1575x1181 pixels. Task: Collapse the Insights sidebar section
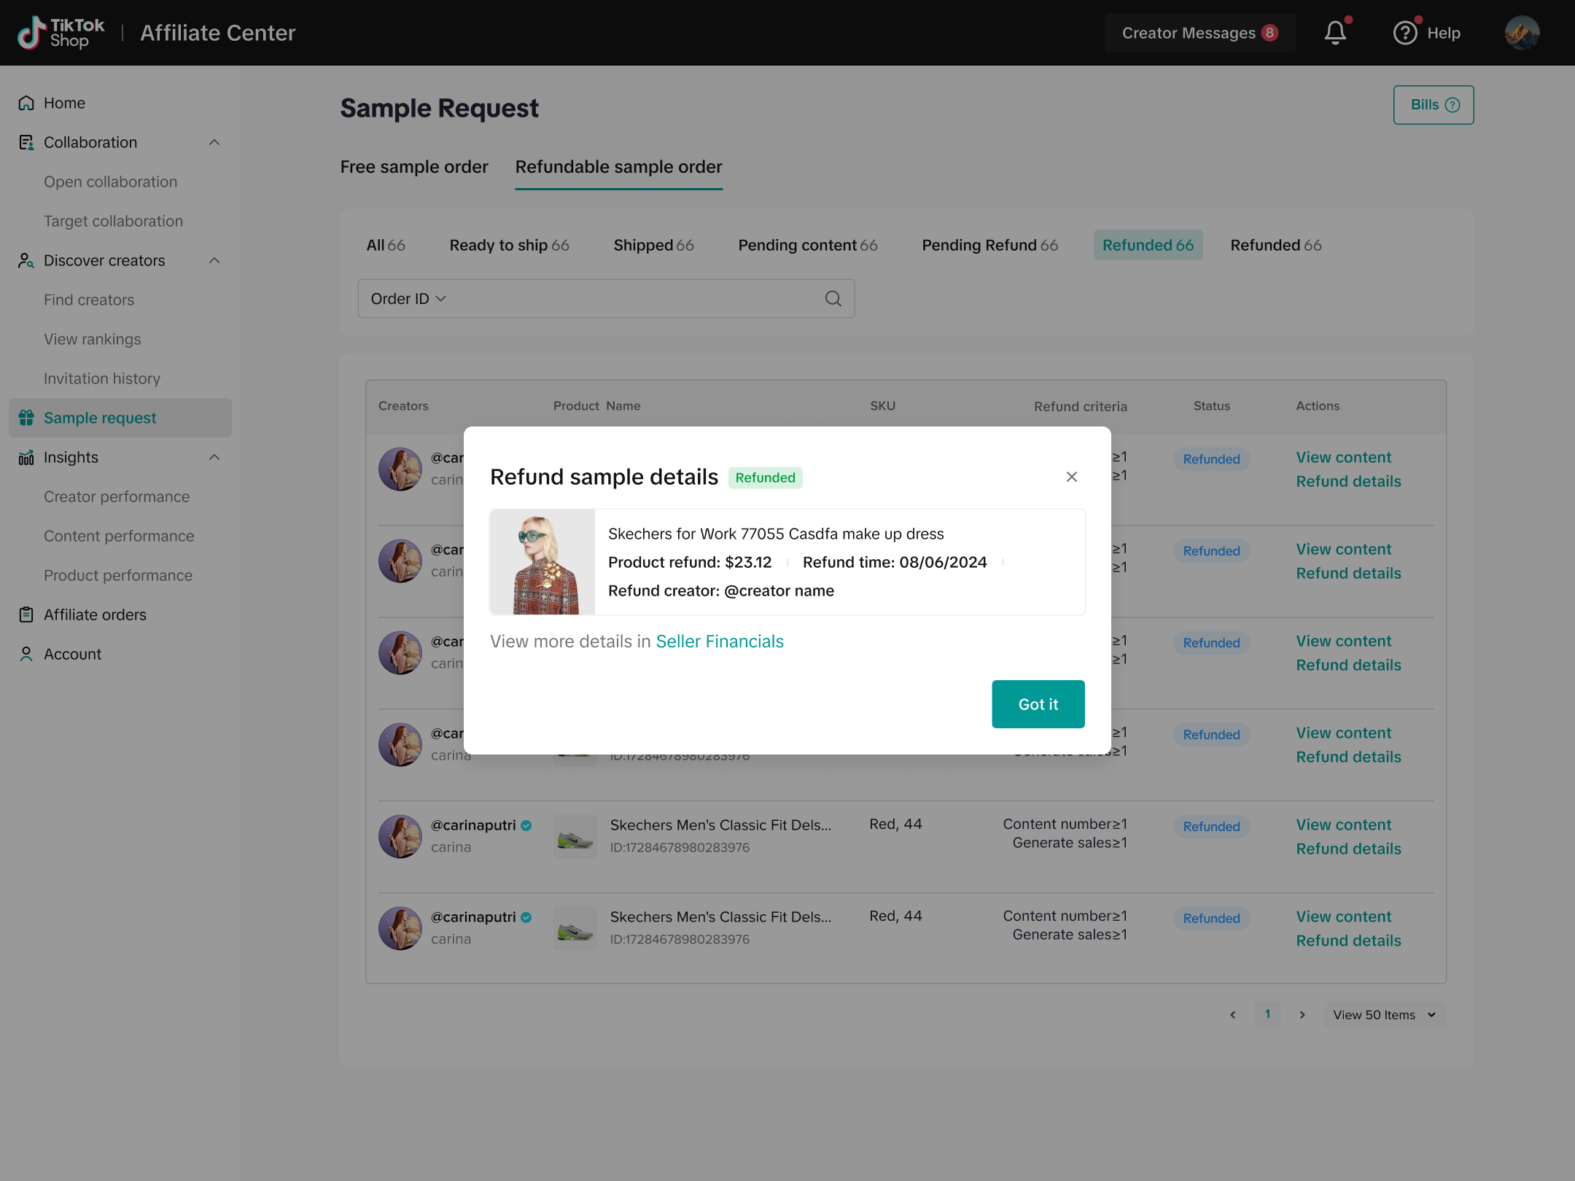pos(214,457)
